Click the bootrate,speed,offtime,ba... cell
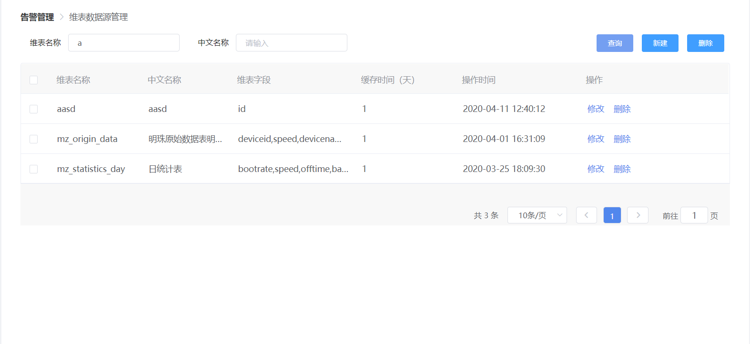The height and width of the screenshot is (344, 750). click(x=294, y=169)
